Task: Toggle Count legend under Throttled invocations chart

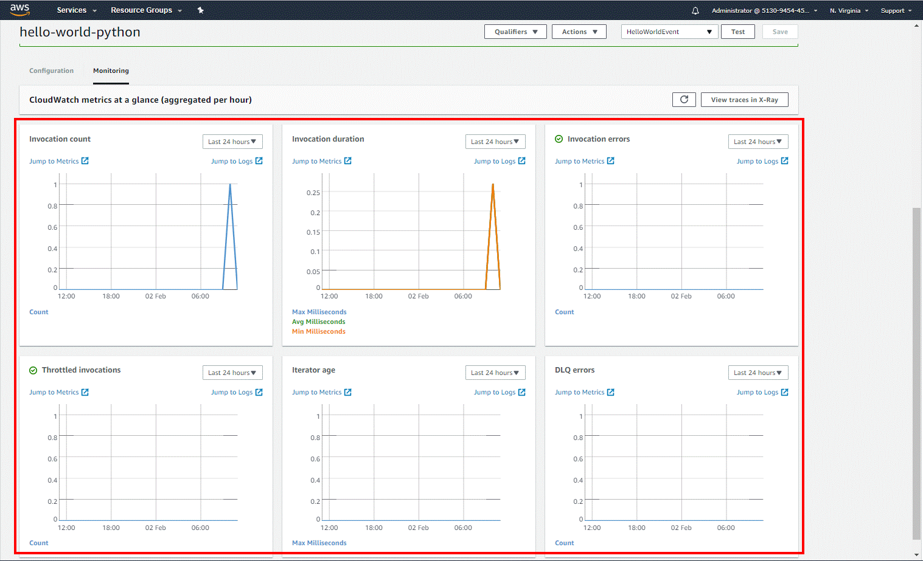Action: click(x=39, y=543)
